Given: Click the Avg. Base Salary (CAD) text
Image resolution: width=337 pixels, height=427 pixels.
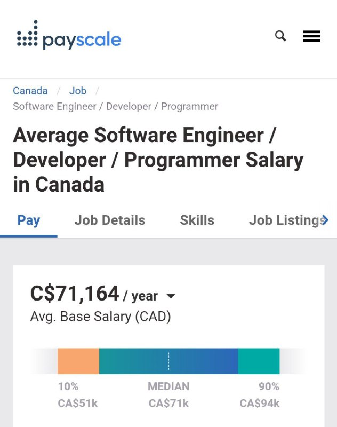Looking at the screenshot, I should click(x=101, y=317).
